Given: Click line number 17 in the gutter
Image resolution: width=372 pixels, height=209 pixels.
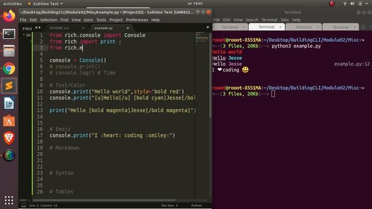Looking at the screenshot, I should (40, 135).
